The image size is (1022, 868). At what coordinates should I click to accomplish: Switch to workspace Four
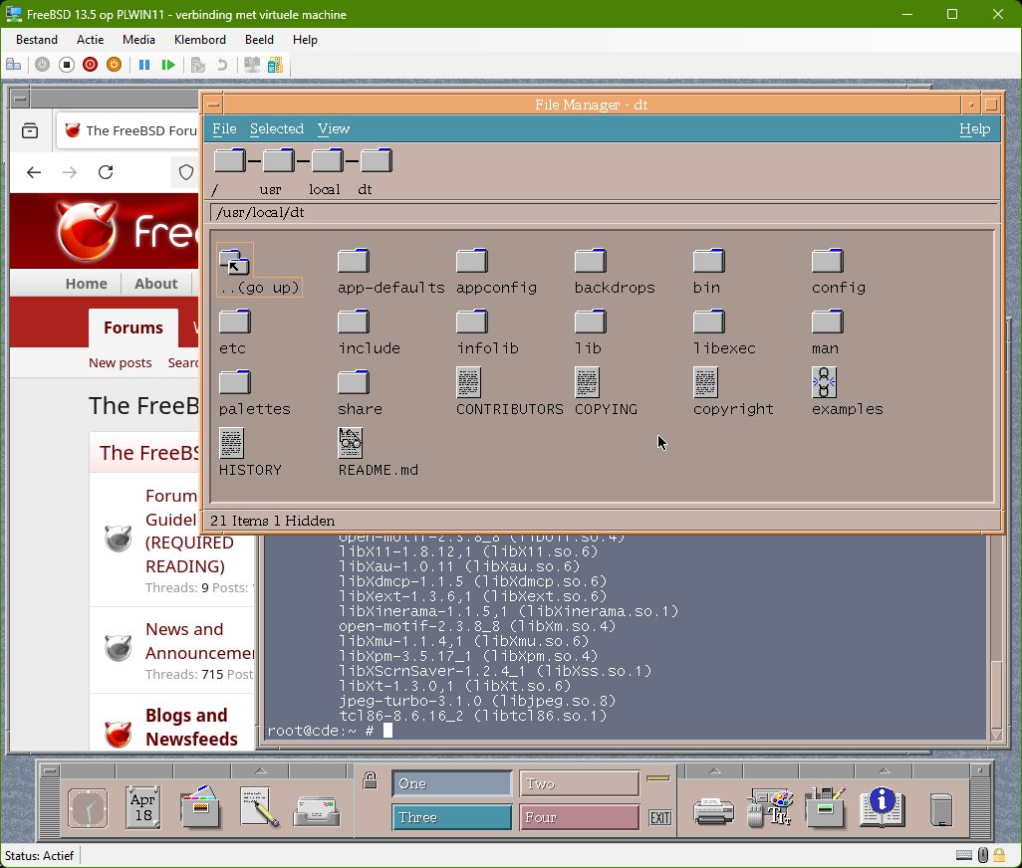coord(579,817)
